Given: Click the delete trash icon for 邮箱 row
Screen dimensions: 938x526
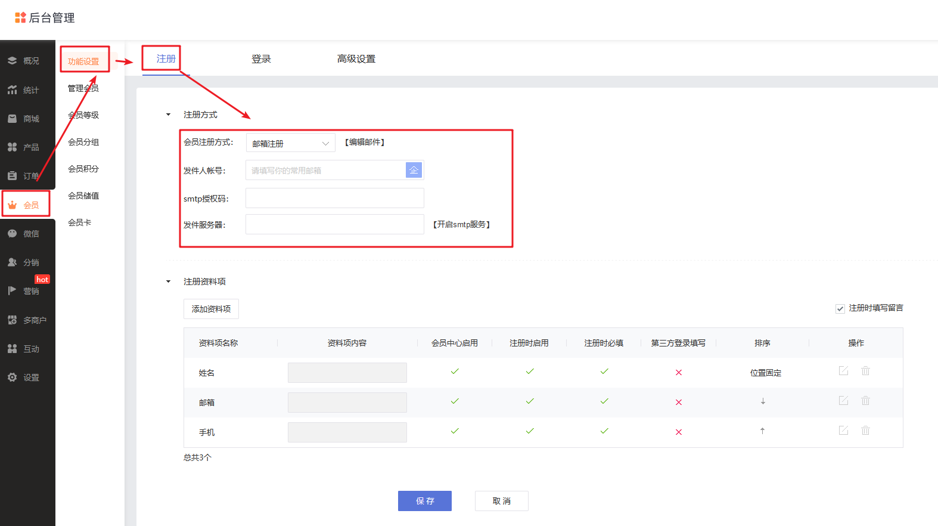Looking at the screenshot, I should 865,401.
